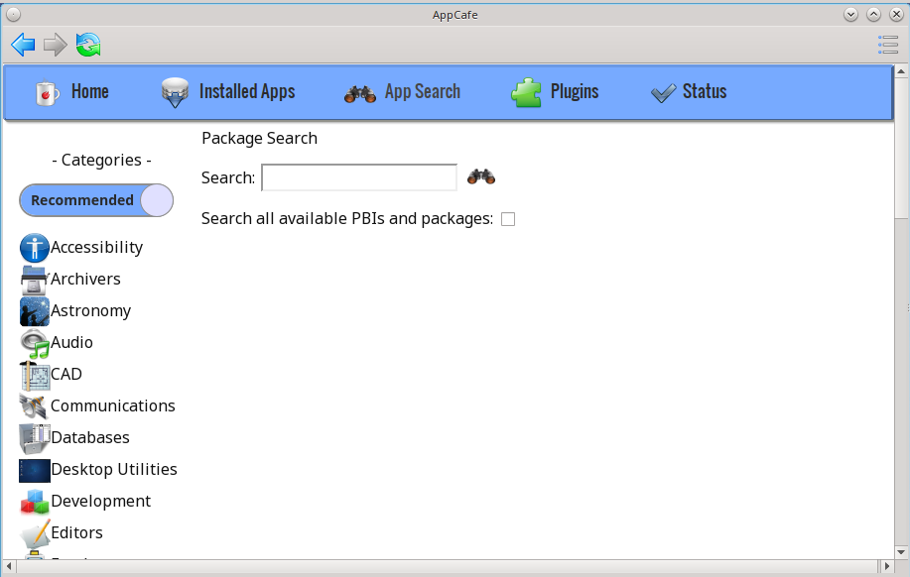Click the CAD category icon
Image resolution: width=910 pixels, height=577 pixels.
35,375
